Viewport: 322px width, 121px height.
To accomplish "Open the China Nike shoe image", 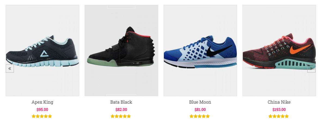I will [279, 51].
